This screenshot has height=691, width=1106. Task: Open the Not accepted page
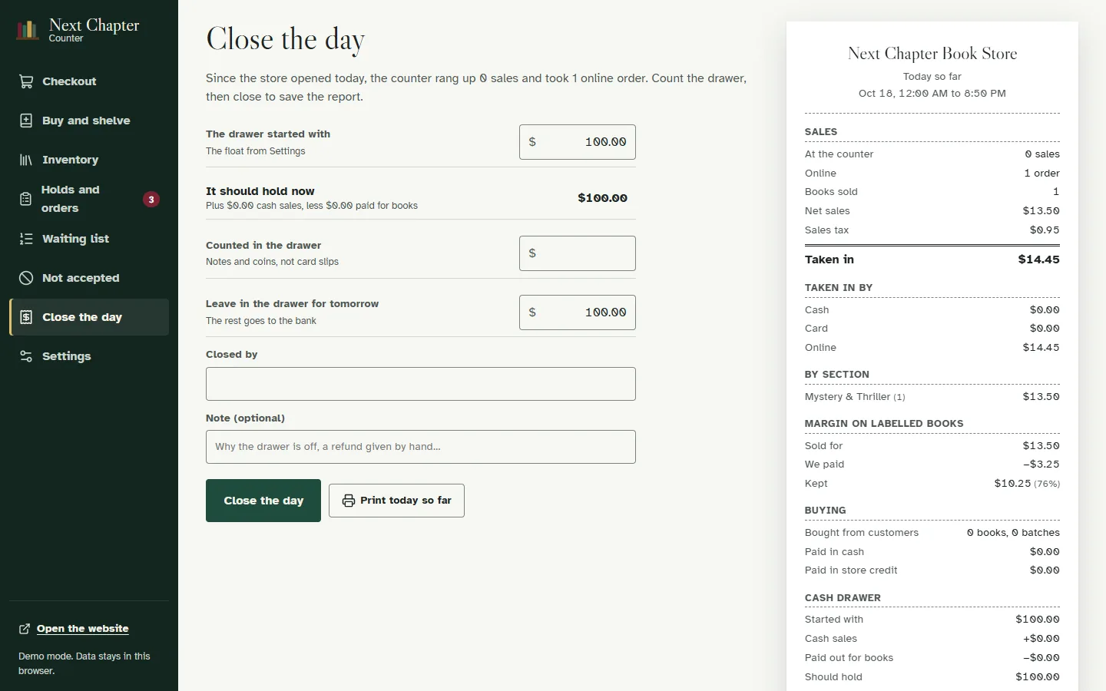click(89, 278)
